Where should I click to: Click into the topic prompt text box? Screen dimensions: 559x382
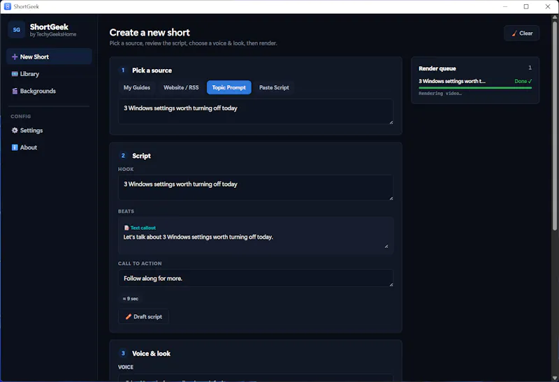(x=256, y=112)
